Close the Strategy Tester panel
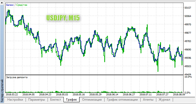The height and width of the screenshot is (104, 196). (x=2, y=3)
